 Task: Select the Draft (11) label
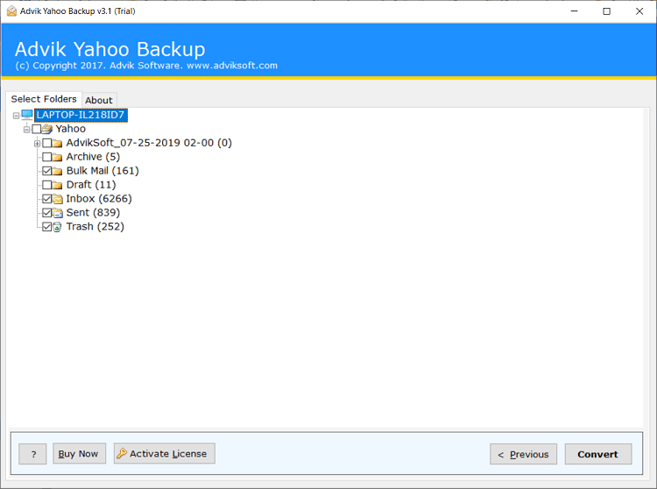click(91, 185)
